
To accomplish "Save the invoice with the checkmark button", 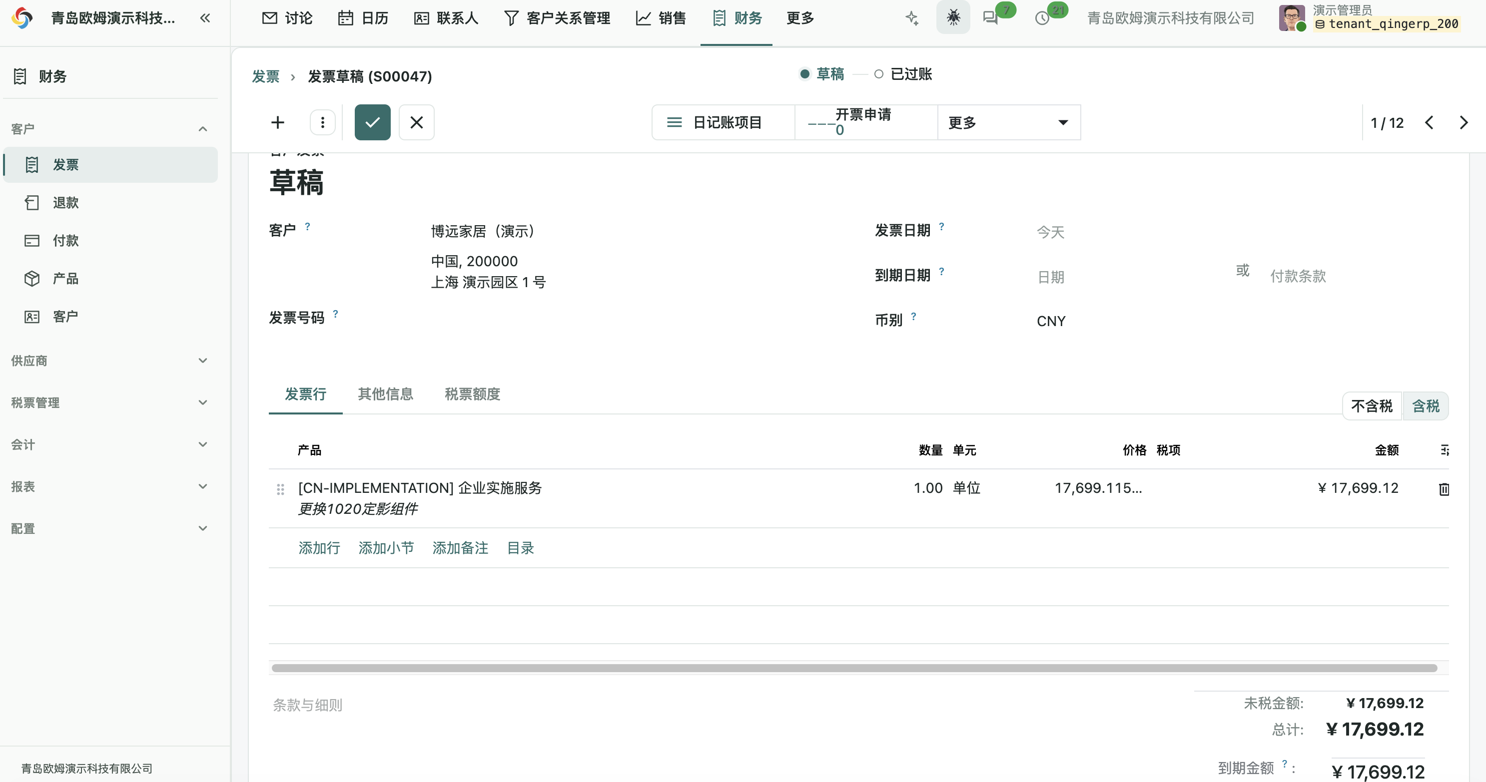I will tap(373, 122).
